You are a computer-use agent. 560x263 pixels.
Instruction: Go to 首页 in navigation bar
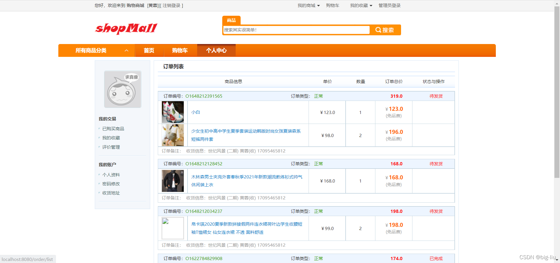pos(149,50)
